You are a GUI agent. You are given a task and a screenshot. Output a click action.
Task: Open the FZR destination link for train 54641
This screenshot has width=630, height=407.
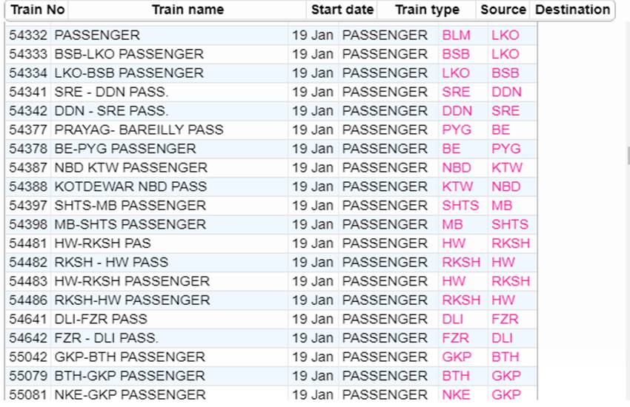[505, 319]
